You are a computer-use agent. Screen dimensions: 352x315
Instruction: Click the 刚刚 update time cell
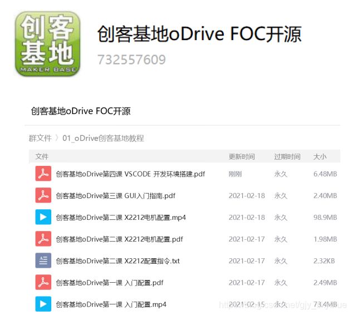pyautogui.click(x=235, y=174)
